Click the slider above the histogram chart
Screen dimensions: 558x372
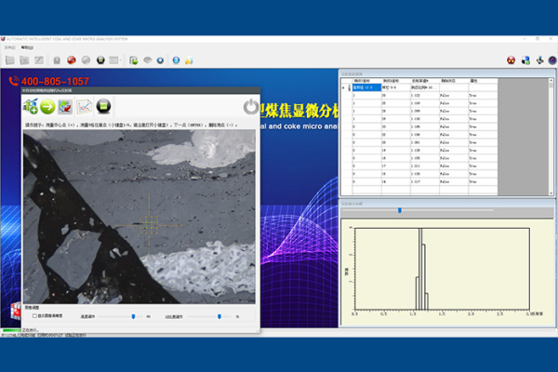pos(399,210)
